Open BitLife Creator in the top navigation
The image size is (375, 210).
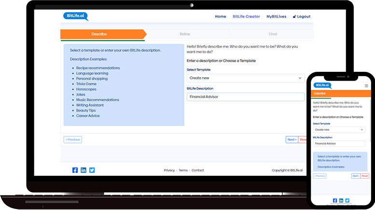[x=246, y=16]
